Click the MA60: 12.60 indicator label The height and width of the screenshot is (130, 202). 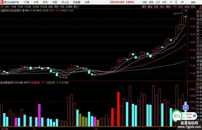(x=67, y=11)
